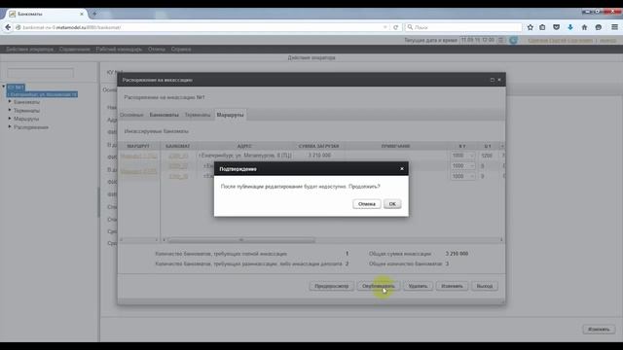Click the sidebar search input field
The width and height of the screenshot is (623, 350).
coord(41,73)
